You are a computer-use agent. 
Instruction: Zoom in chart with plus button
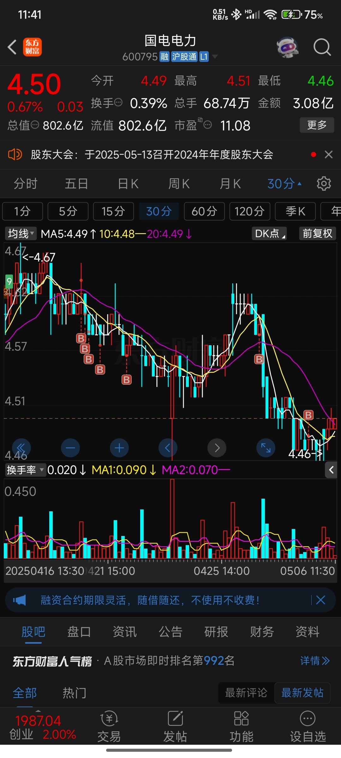(119, 448)
